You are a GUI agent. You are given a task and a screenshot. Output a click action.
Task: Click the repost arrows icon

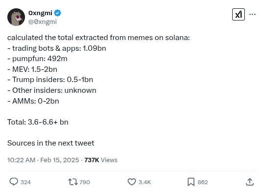(73, 182)
